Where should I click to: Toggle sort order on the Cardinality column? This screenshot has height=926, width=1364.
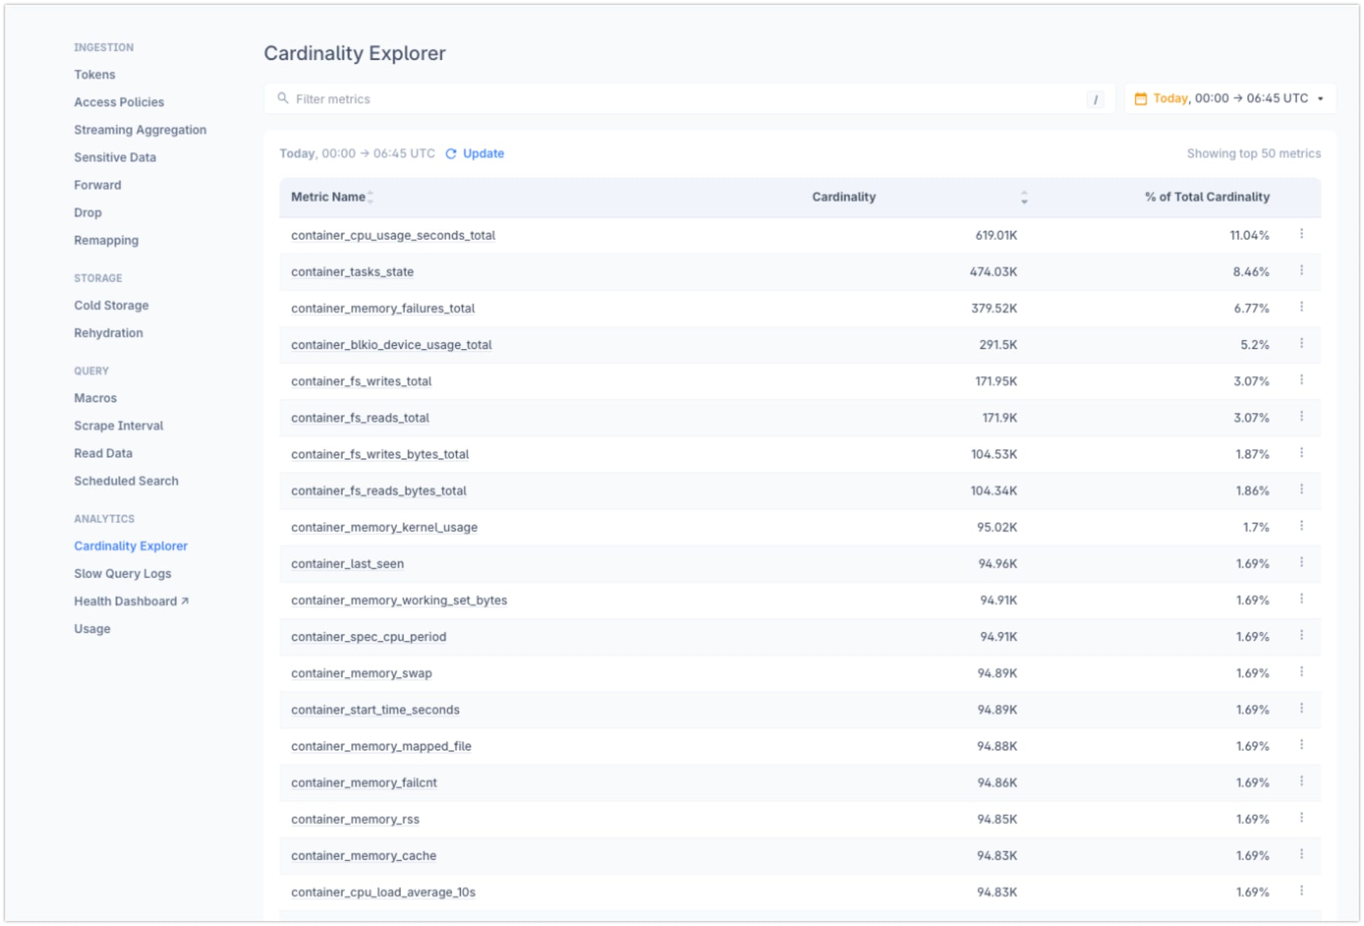(x=1024, y=198)
